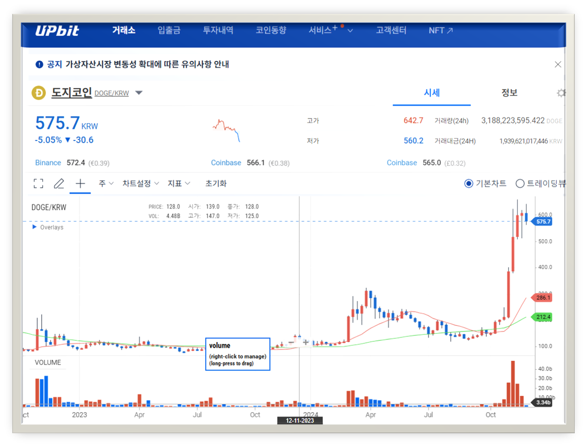Open the 고객센터 menu

click(391, 30)
